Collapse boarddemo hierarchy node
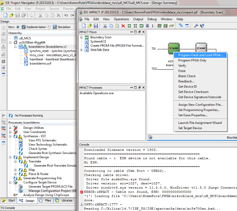The image size is (237, 211). point(15,47)
